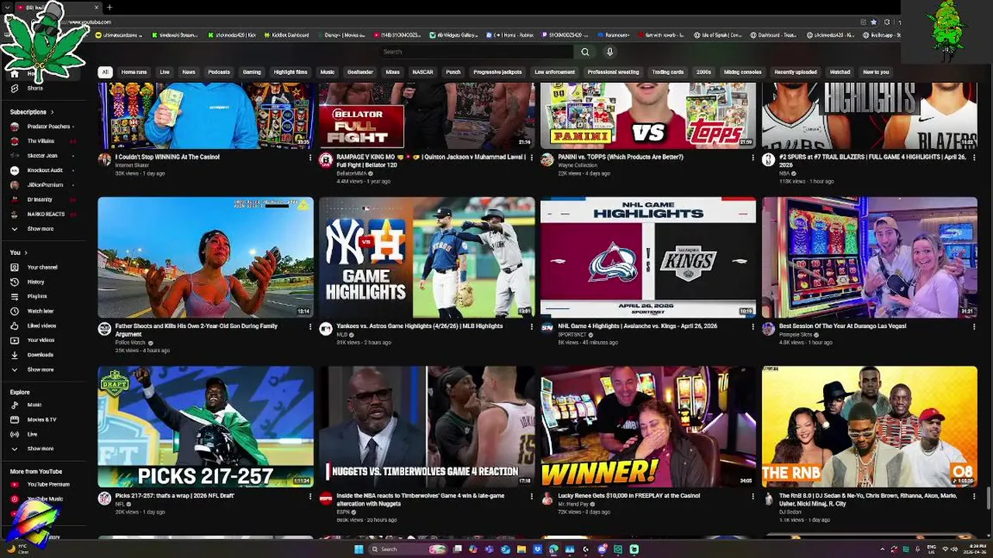The width and height of the screenshot is (993, 558).
Task: Click in the YouTube search field
Action: click(x=476, y=52)
